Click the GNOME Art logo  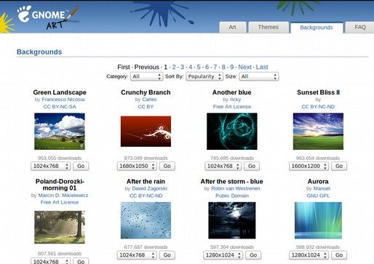tap(48, 17)
